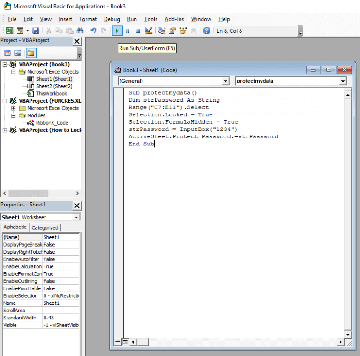Close the Properties - Sheet1 panel
Viewport: 360px width, 356px height.
[x=77, y=205]
